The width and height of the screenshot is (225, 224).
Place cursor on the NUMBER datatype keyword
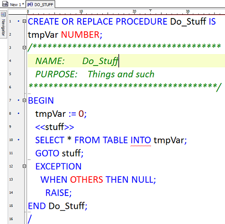80,35
